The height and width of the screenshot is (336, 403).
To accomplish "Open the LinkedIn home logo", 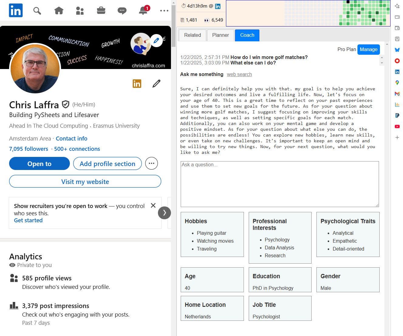I will [x=16, y=10].
